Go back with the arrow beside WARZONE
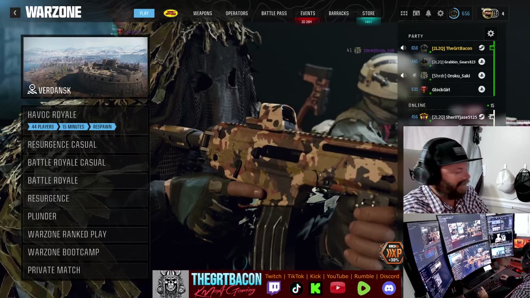Viewport: 530px width, 298px height. click(x=15, y=13)
